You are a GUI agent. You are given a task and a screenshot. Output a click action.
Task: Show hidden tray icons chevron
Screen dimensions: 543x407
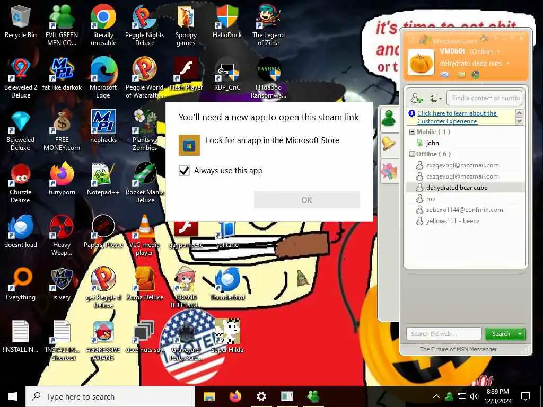point(436,396)
